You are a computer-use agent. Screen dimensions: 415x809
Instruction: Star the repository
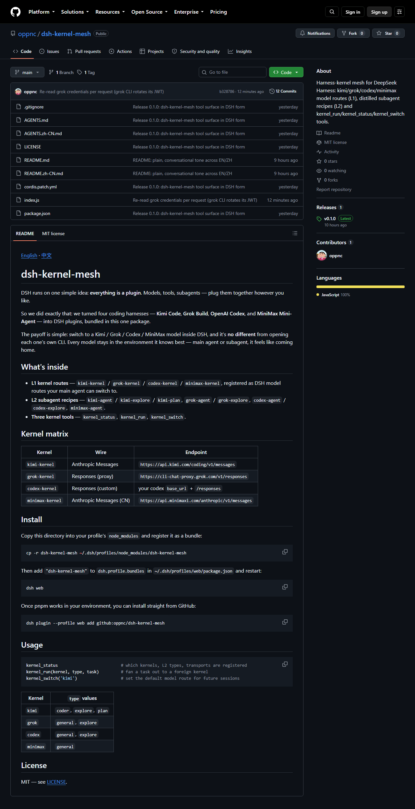pyautogui.click(x=388, y=33)
